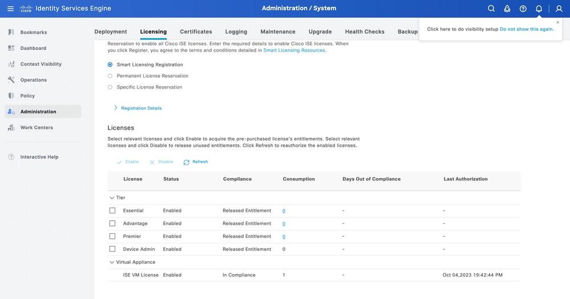Open the hamburger navigation menu

coord(10,9)
